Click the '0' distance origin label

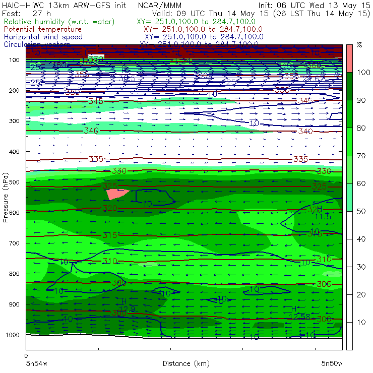26,356
